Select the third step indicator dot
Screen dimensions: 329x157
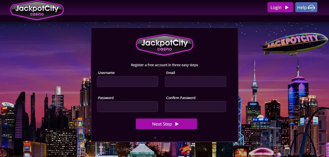170,138
